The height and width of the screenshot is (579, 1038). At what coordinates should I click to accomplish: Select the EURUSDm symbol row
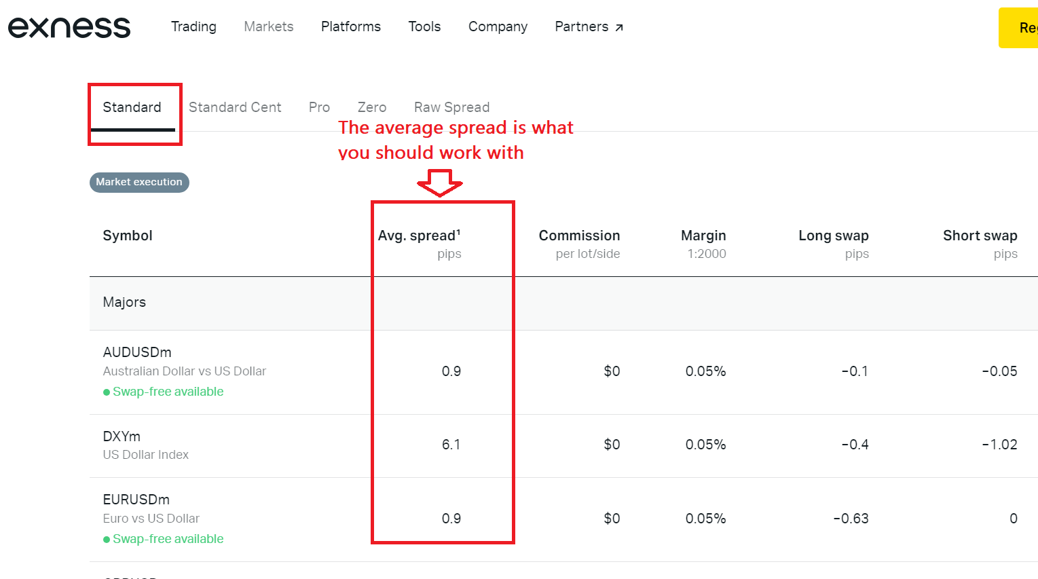136,500
